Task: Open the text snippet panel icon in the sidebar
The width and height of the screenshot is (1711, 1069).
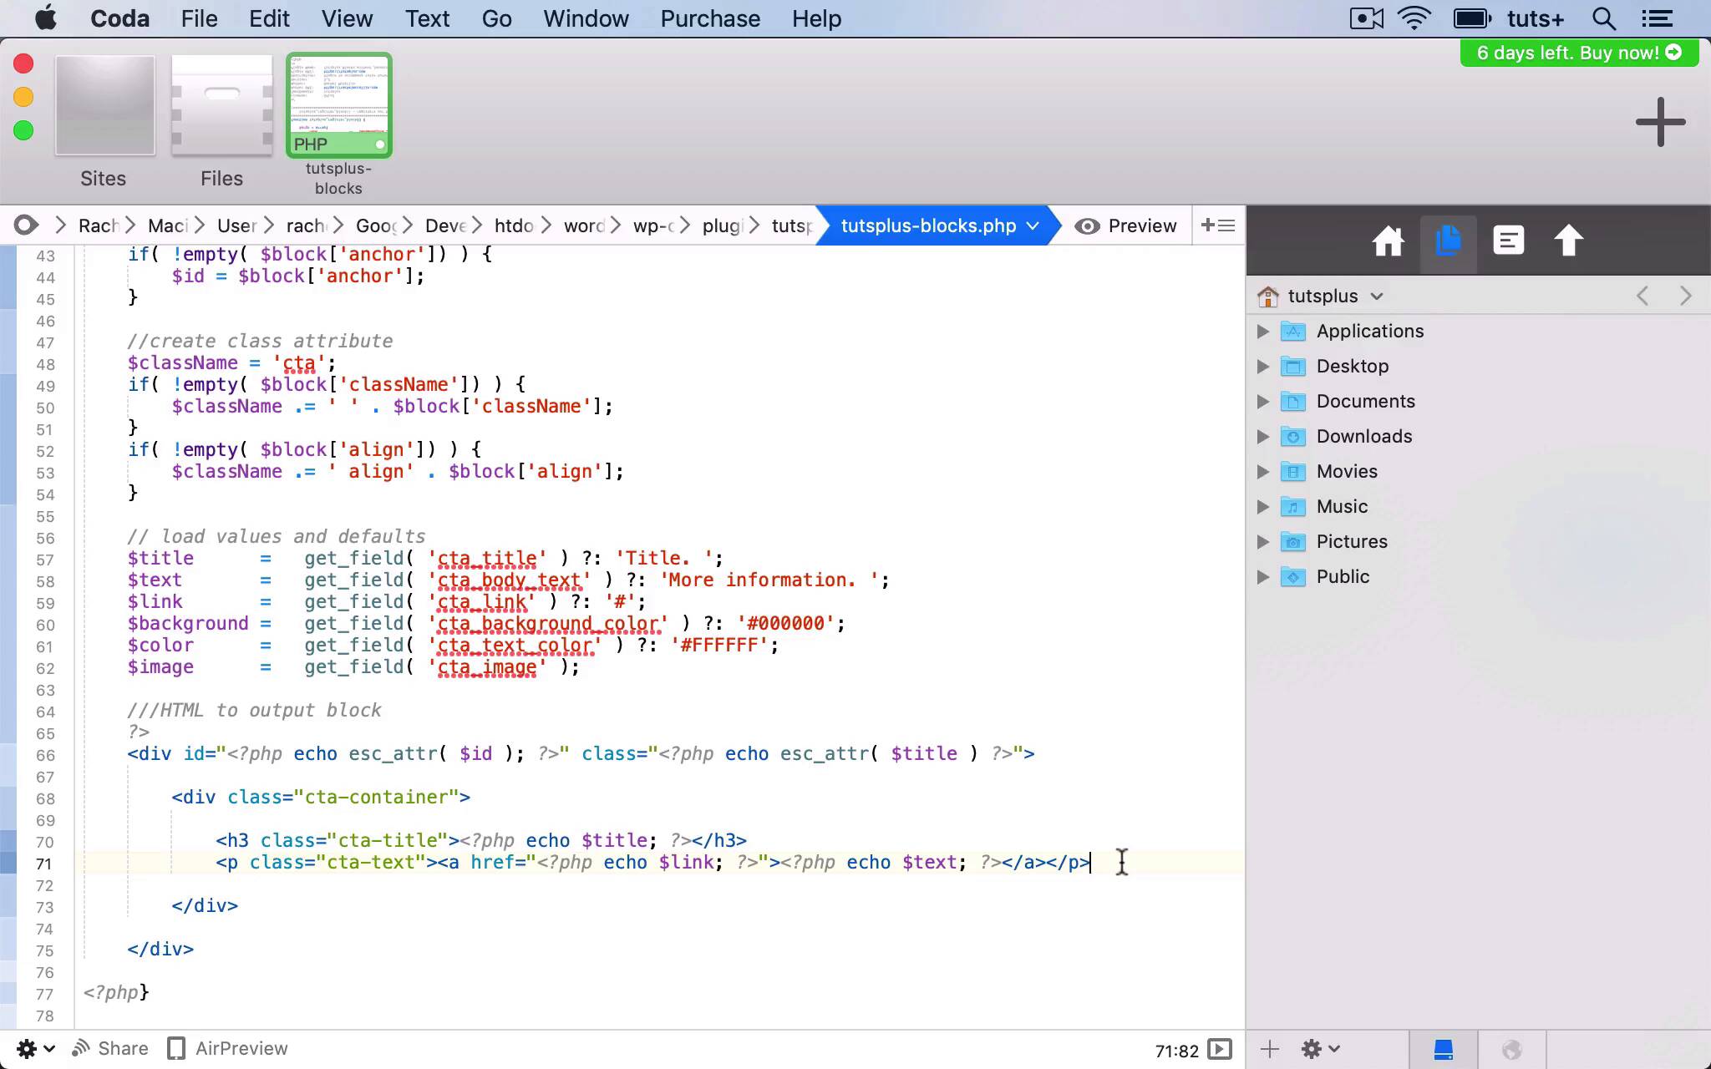Action: (x=1508, y=241)
